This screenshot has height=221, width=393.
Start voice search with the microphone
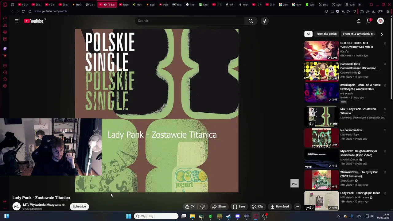coord(265,21)
